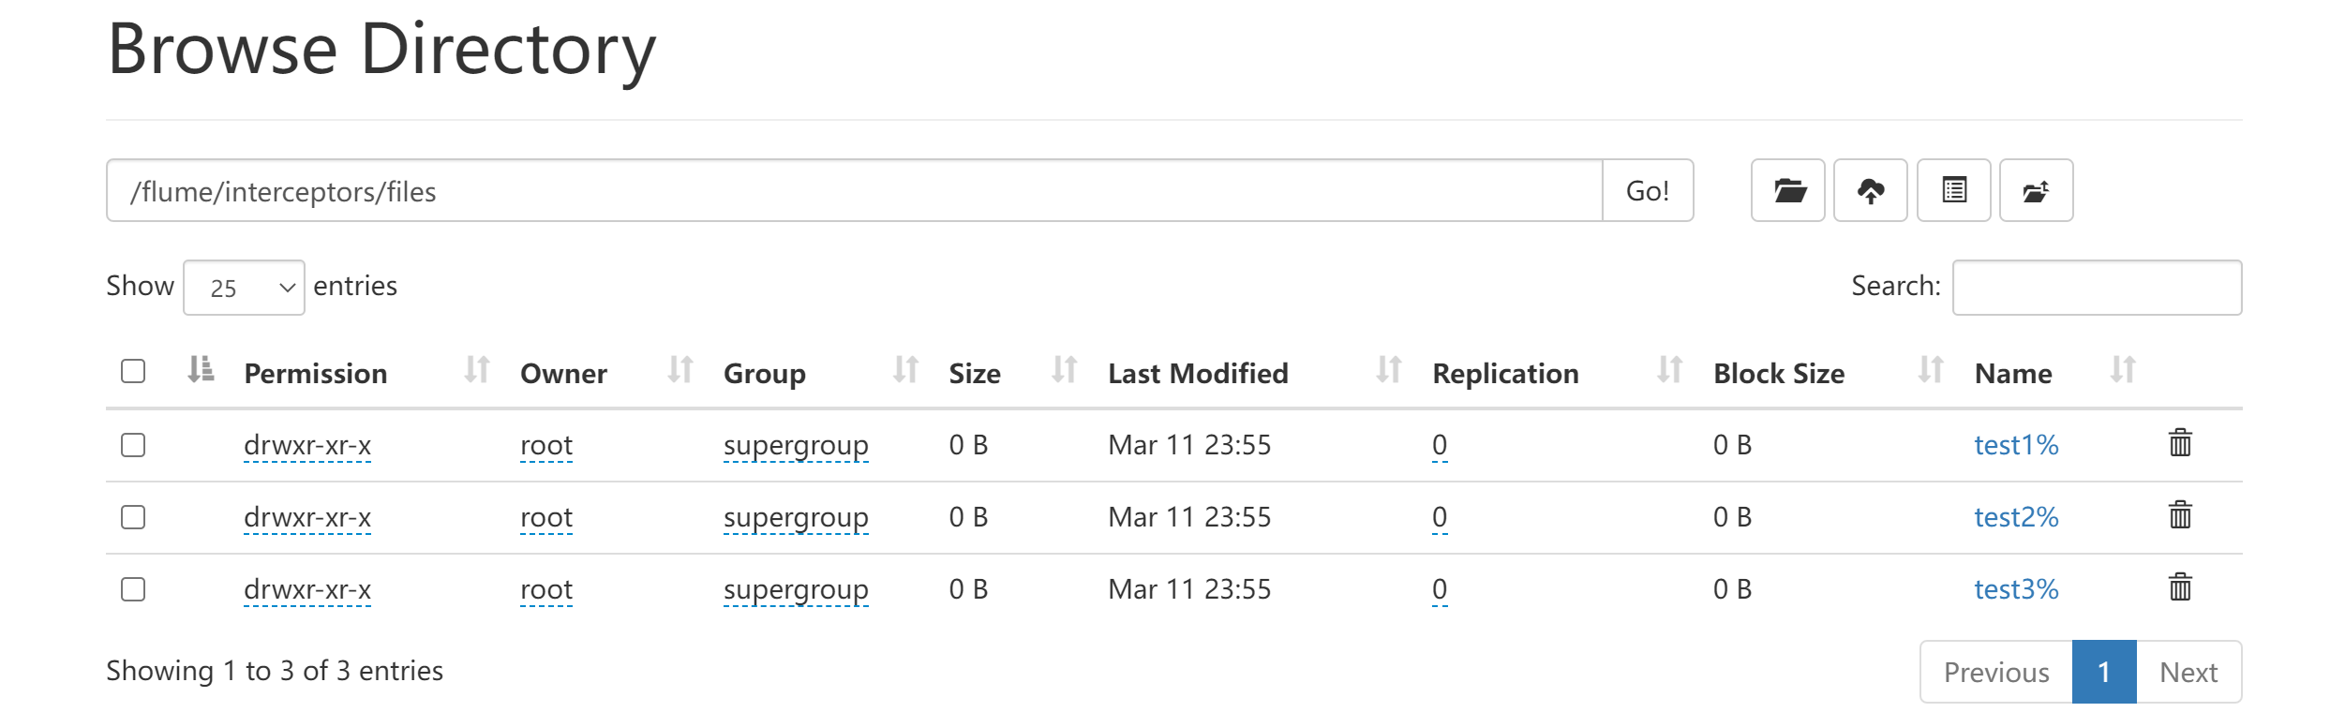Click the parent directory folder icon
This screenshot has width=2330, height=727.
[x=2036, y=190]
